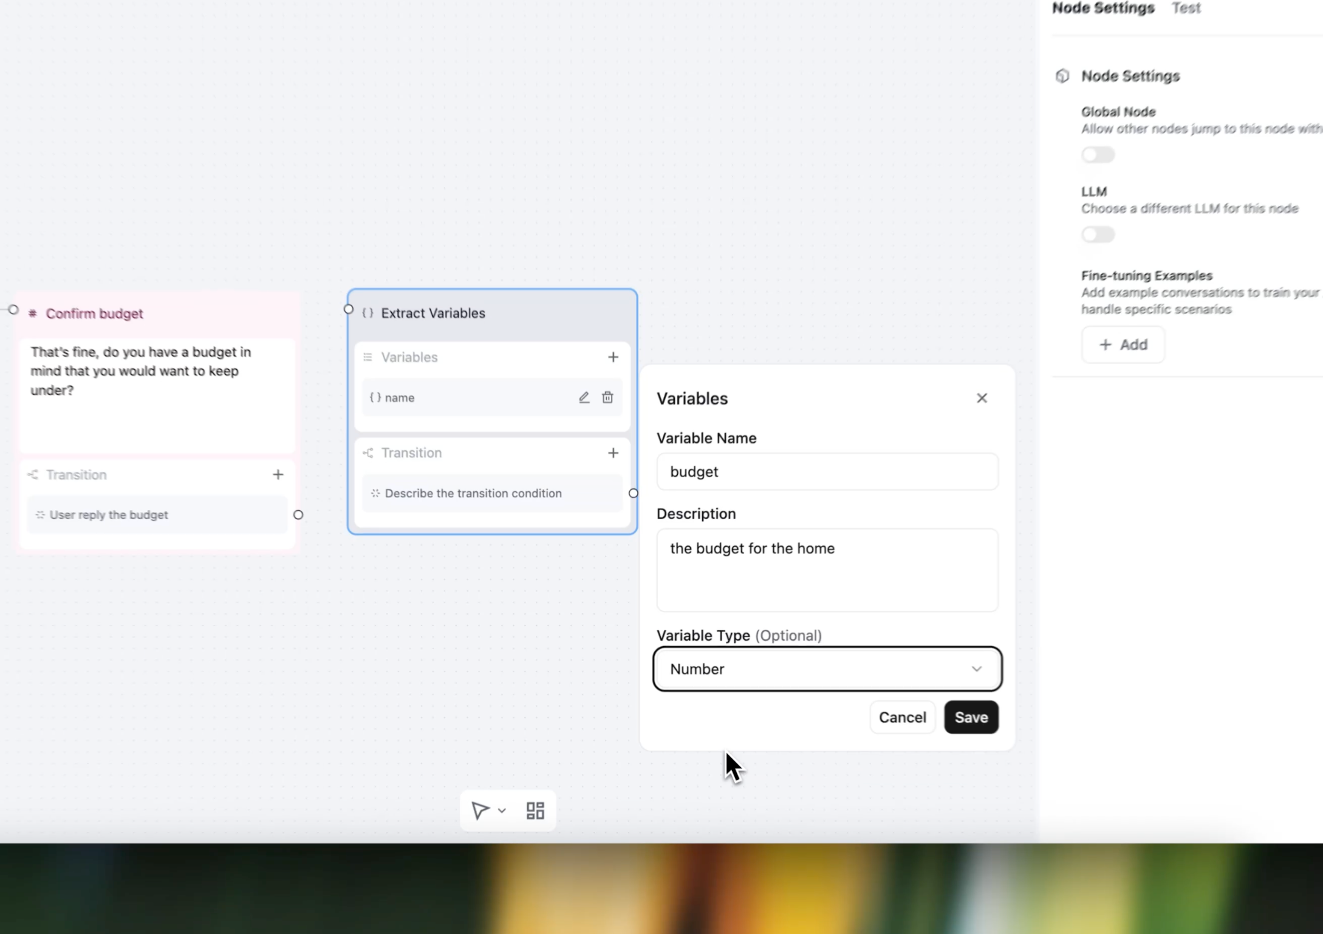Viewport: 1323px width, 934px height.
Task: Click the Extract Variables input connector
Action: coord(348,310)
